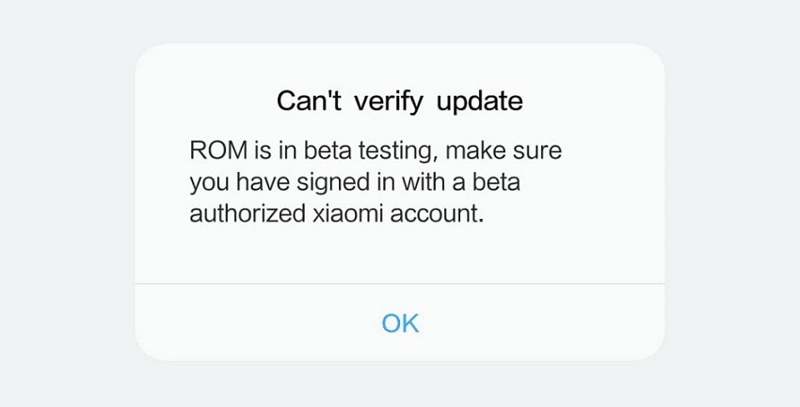Click the gray backdrop below the dialog

(400, 384)
